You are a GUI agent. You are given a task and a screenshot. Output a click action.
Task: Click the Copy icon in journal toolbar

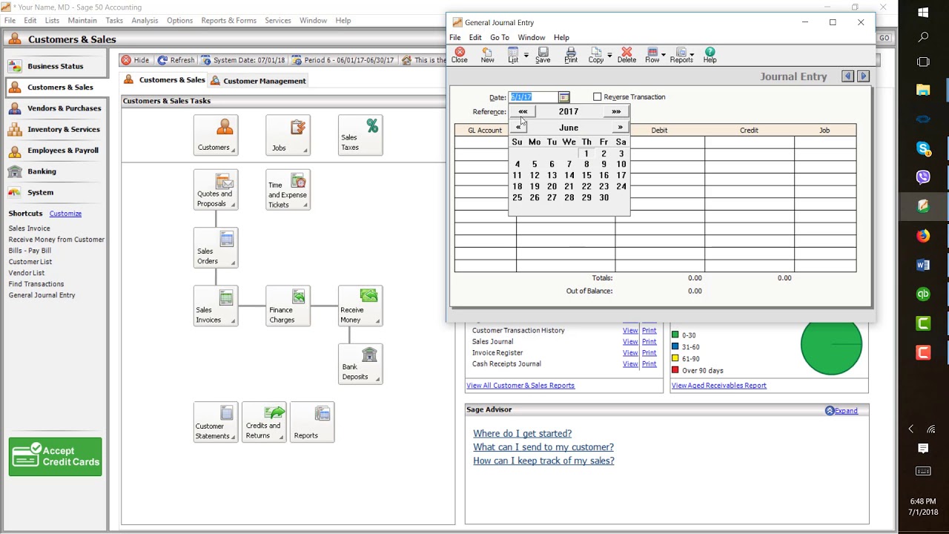coord(596,55)
